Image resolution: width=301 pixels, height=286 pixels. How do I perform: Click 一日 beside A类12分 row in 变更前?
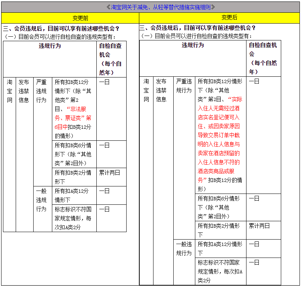click(x=104, y=191)
